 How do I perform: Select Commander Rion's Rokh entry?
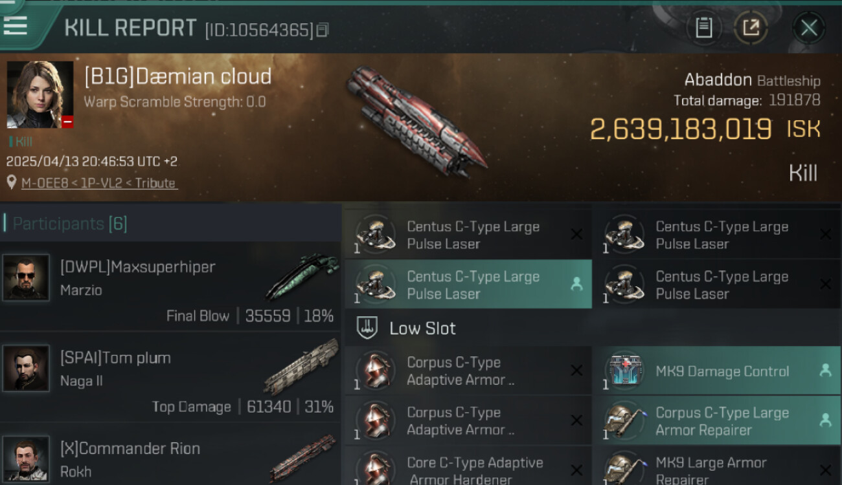(170, 455)
